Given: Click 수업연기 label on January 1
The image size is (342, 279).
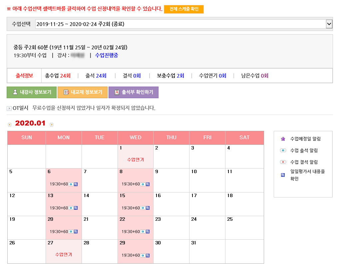Looking at the screenshot, I should [x=136, y=160].
